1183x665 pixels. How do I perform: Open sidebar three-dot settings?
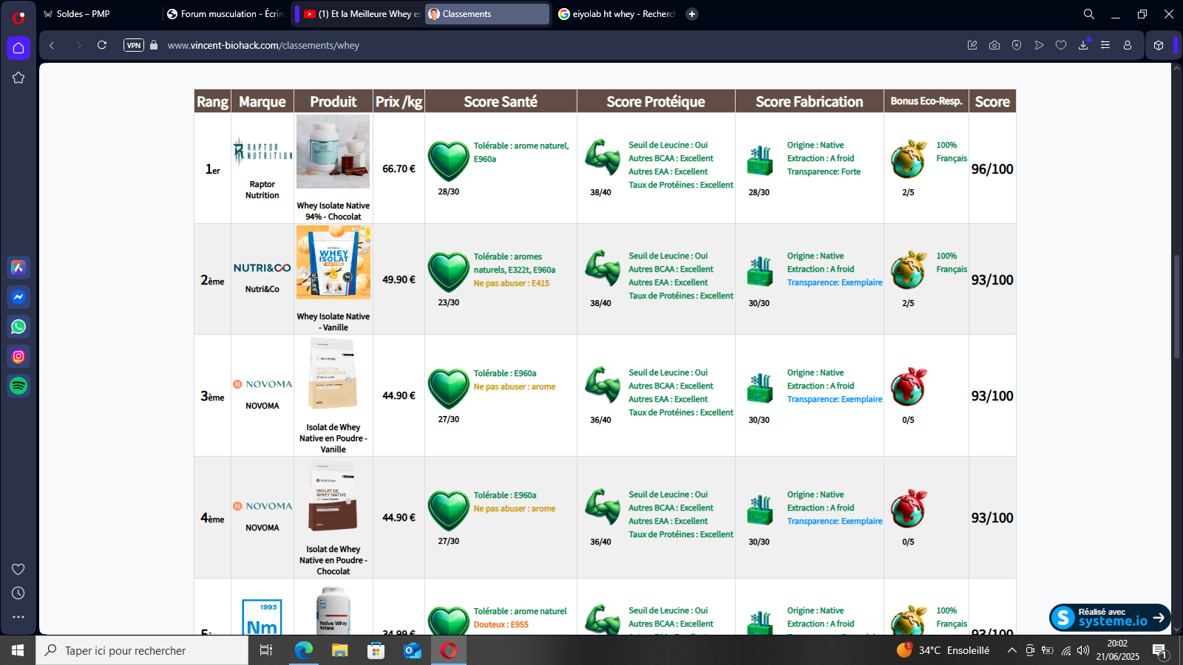click(18, 616)
